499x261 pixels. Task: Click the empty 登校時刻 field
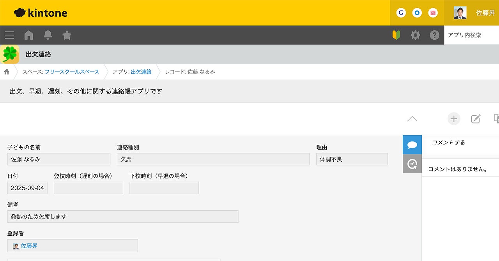point(88,188)
